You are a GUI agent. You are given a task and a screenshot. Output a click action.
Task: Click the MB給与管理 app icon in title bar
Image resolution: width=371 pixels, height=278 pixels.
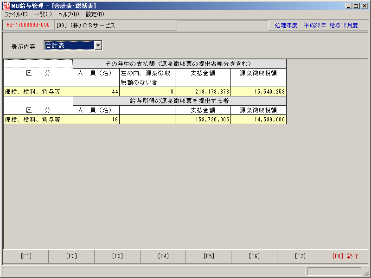tap(6, 6)
